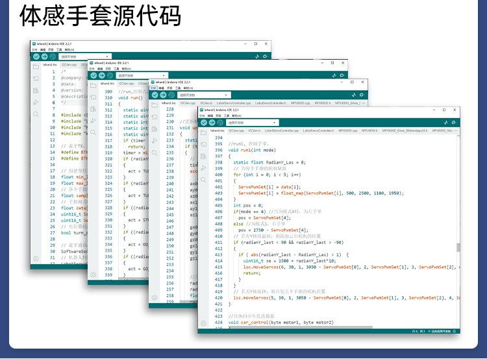
Task: Select the lehand.ino tab in the back window
Action: click(x=50, y=65)
